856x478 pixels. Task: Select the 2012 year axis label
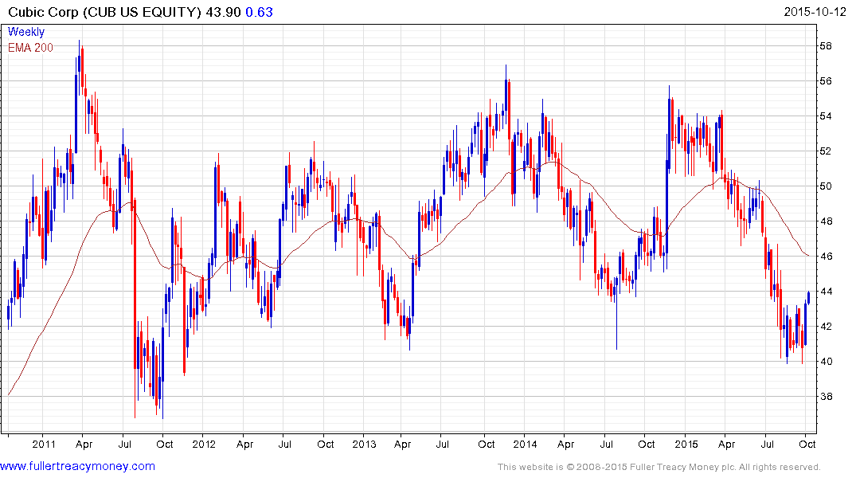click(204, 444)
